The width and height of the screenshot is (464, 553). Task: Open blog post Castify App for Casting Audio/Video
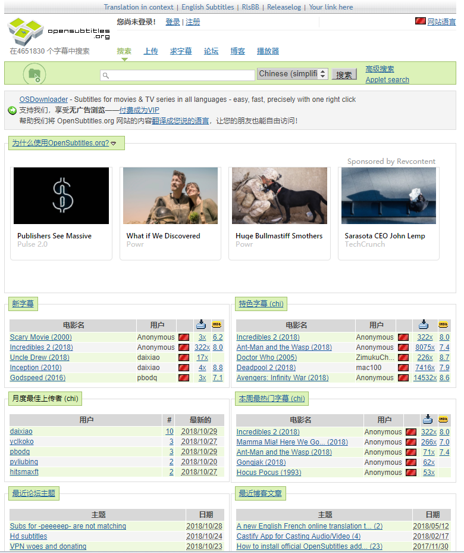tap(299, 536)
